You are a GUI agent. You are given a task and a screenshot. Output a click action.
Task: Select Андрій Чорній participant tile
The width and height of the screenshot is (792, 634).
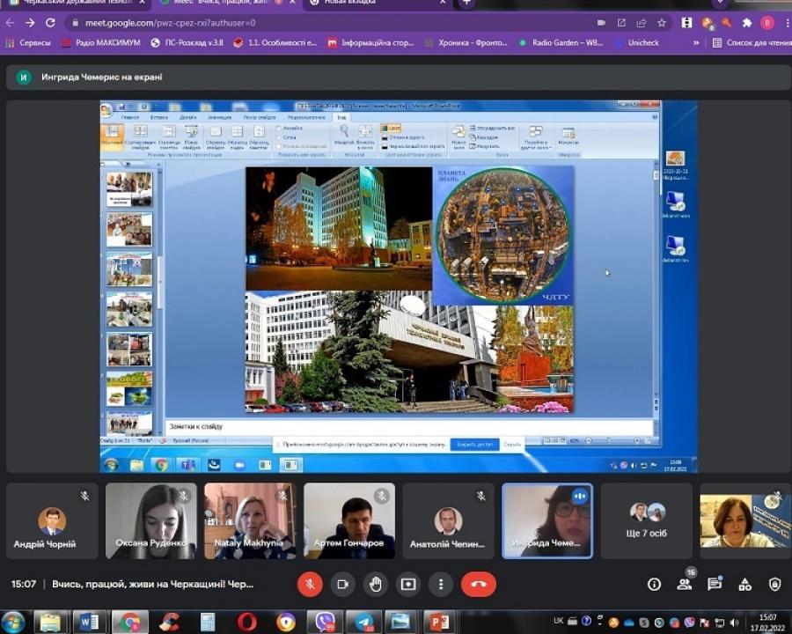52,520
